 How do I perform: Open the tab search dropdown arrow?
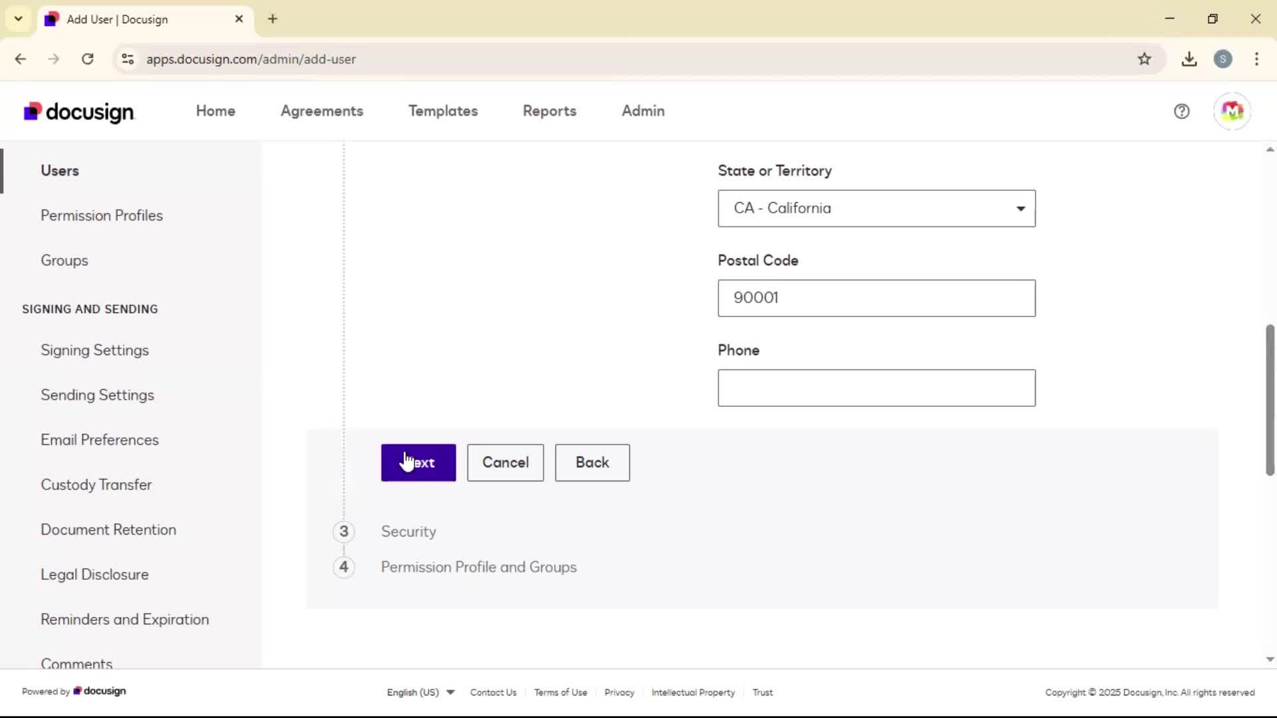click(x=19, y=19)
